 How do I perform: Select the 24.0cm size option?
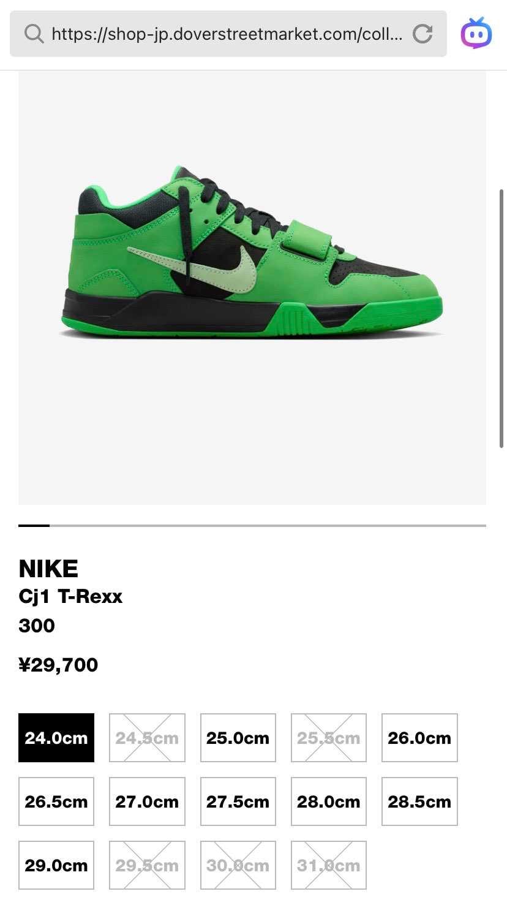click(x=56, y=738)
